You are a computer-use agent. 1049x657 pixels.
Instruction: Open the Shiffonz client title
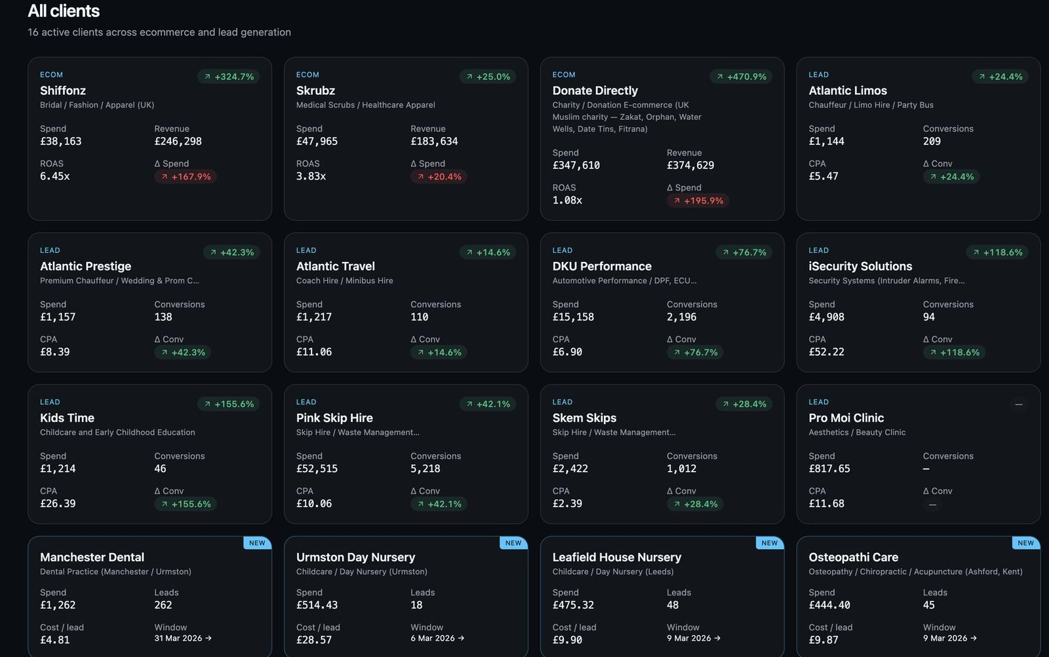pos(63,90)
